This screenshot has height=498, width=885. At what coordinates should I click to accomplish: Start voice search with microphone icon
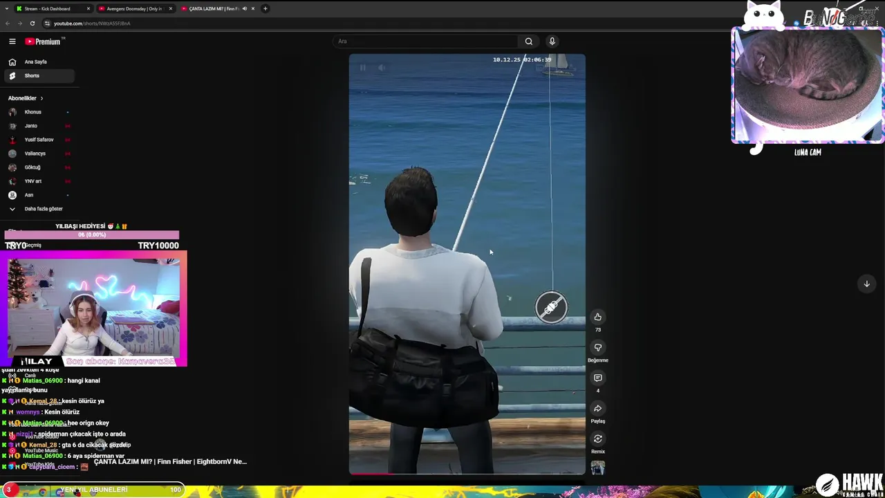click(552, 41)
